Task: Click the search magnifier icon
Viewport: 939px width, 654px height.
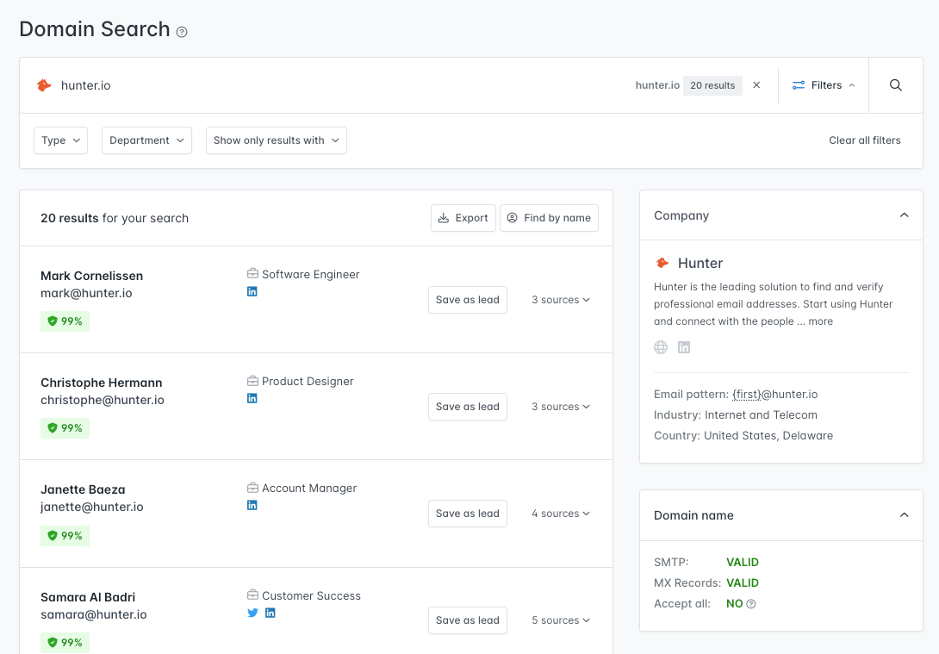Action: [895, 85]
